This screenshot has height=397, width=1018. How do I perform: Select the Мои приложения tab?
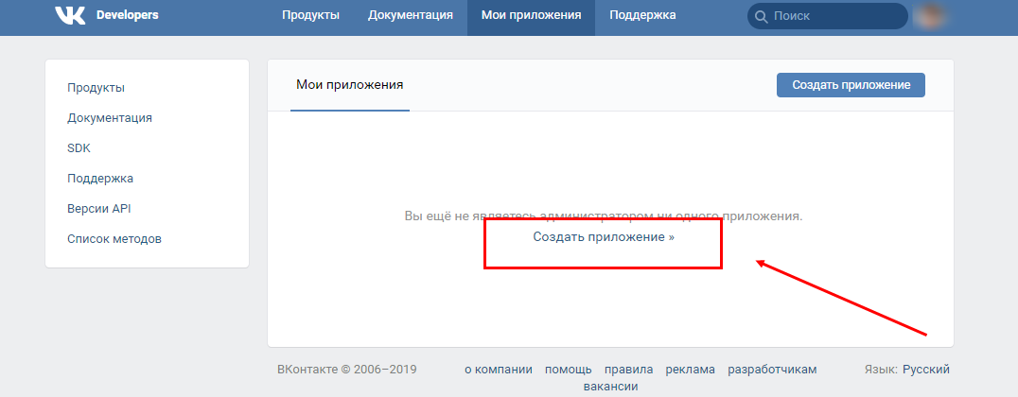pyautogui.click(x=350, y=85)
